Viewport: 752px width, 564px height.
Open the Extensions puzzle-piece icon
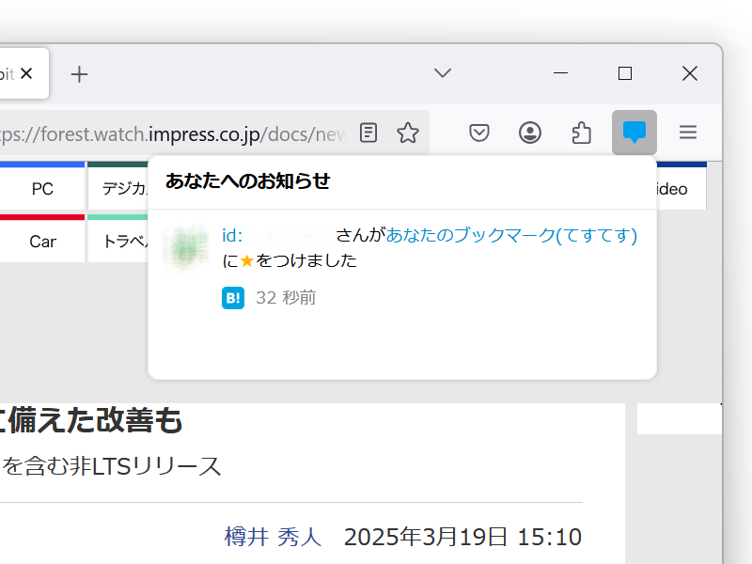click(x=580, y=133)
